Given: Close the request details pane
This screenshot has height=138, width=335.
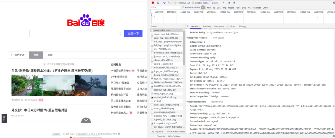Looking at the screenshot, I should (188, 26).
